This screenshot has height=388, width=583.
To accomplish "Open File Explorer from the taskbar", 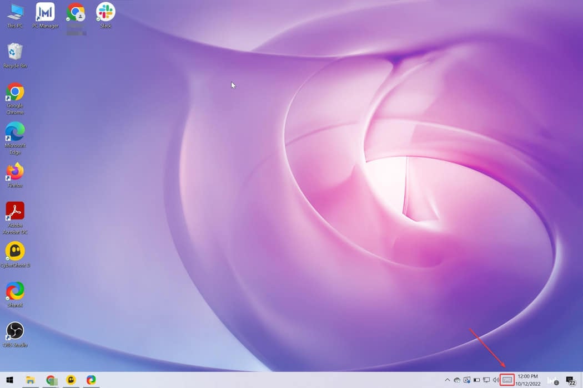I will (x=31, y=380).
